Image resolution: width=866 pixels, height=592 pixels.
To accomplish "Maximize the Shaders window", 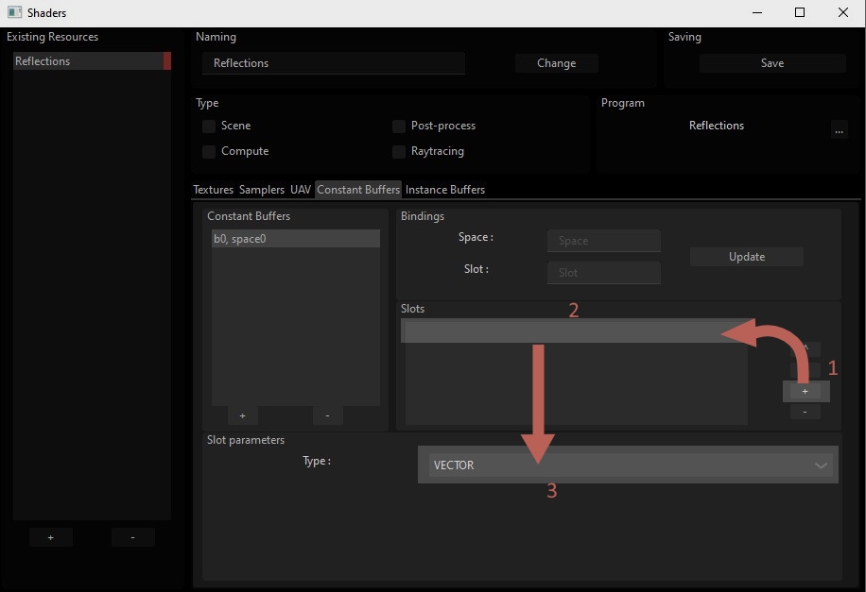I will pyautogui.click(x=800, y=12).
